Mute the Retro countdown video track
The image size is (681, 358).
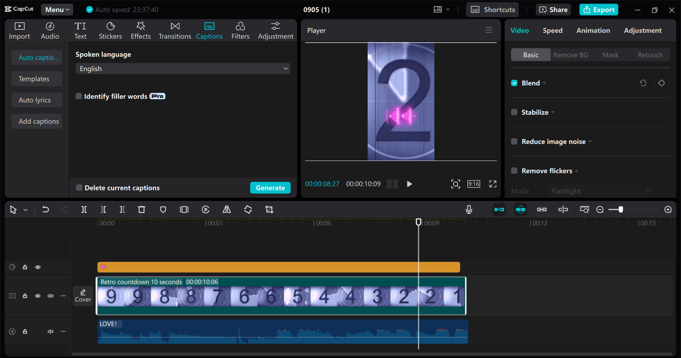(51, 296)
